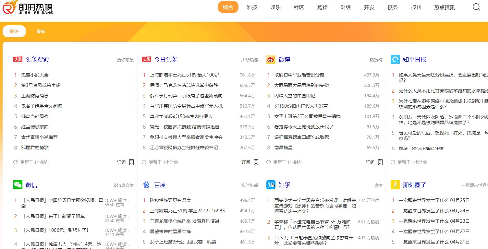Open the 知乎日报 card title link
488x249 pixels.
tap(415, 59)
